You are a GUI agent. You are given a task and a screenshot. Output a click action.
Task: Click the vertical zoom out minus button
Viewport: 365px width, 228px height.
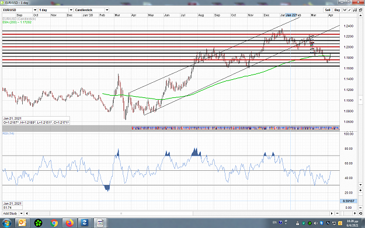click(360, 208)
